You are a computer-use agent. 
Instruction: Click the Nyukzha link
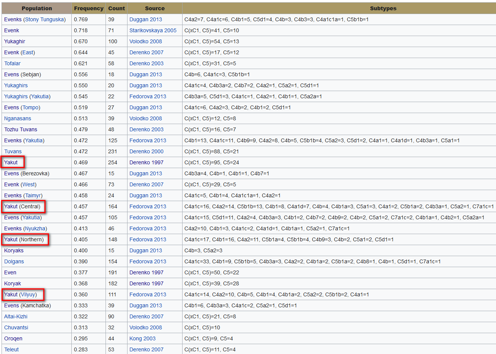click(35, 228)
